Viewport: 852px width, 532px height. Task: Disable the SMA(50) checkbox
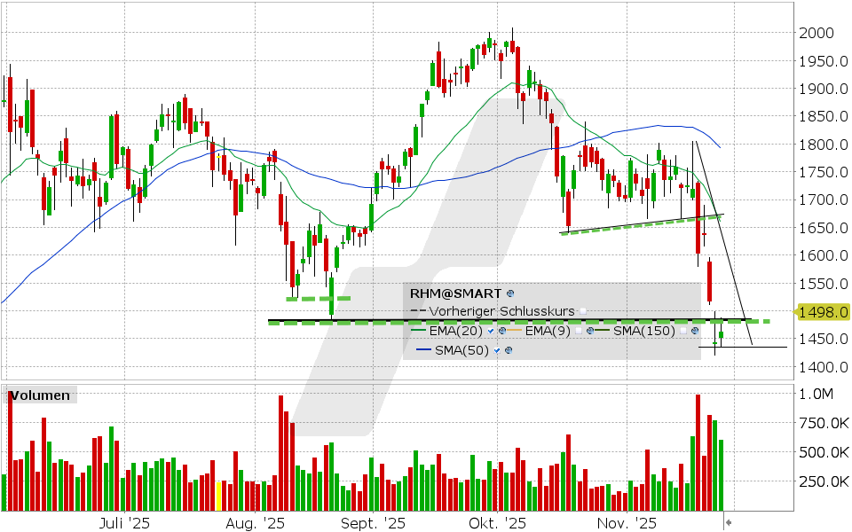tap(495, 349)
